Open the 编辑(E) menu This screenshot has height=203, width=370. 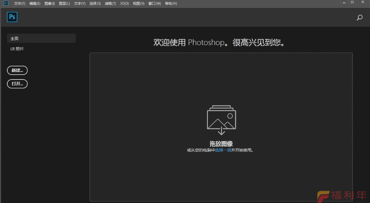(x=35, y=3)
